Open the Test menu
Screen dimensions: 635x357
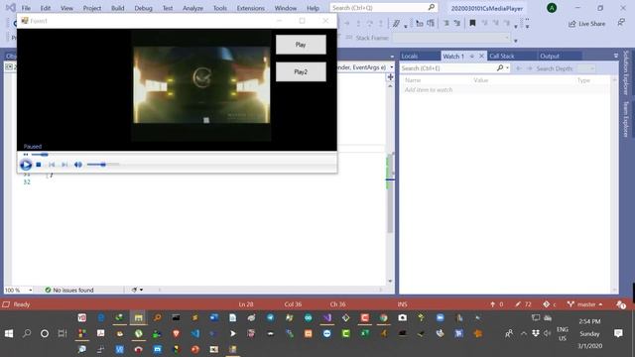(168, 8)
